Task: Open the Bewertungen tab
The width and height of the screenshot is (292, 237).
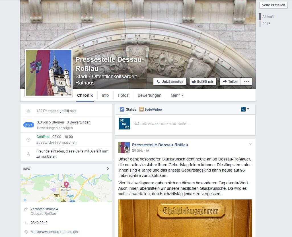Action: pyautogui.click(x=149, y=95)
